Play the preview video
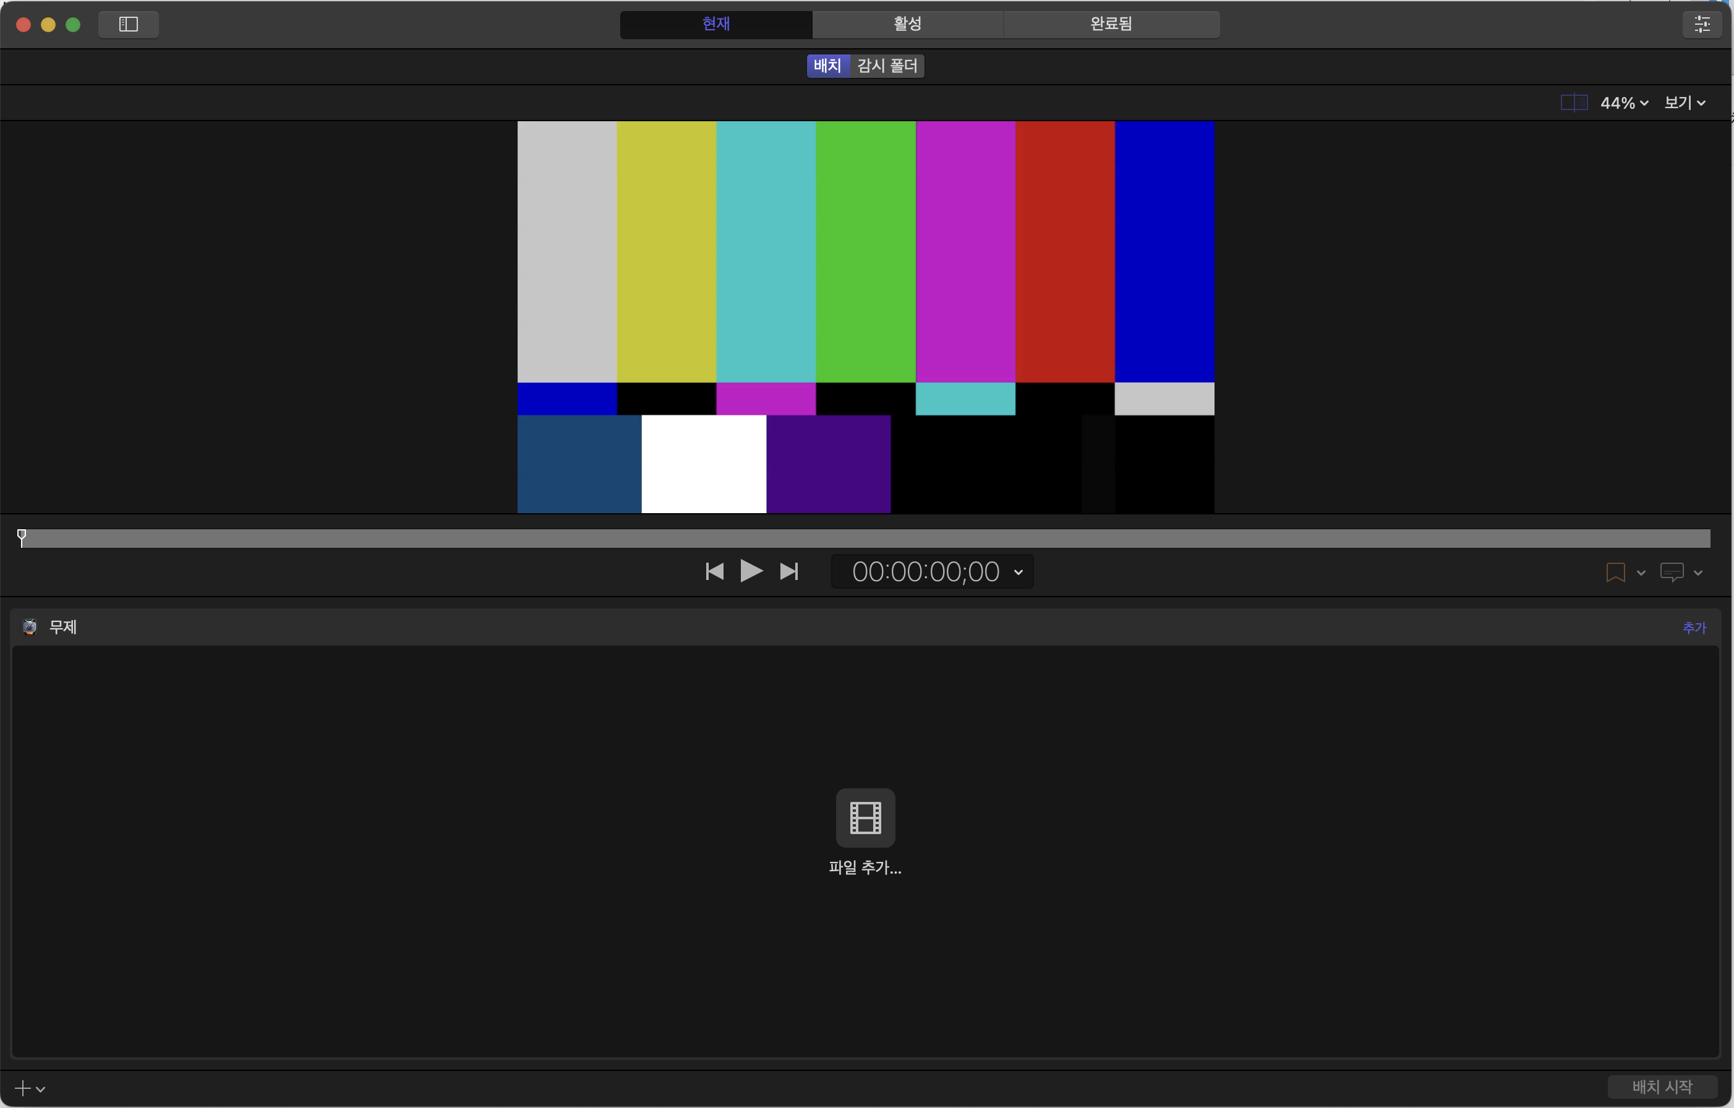Screen dimensions: 1734x1108 click(x=751, y=572)
